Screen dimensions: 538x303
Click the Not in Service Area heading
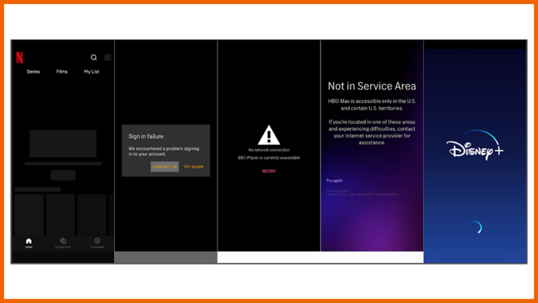click(x=372, y=86)
